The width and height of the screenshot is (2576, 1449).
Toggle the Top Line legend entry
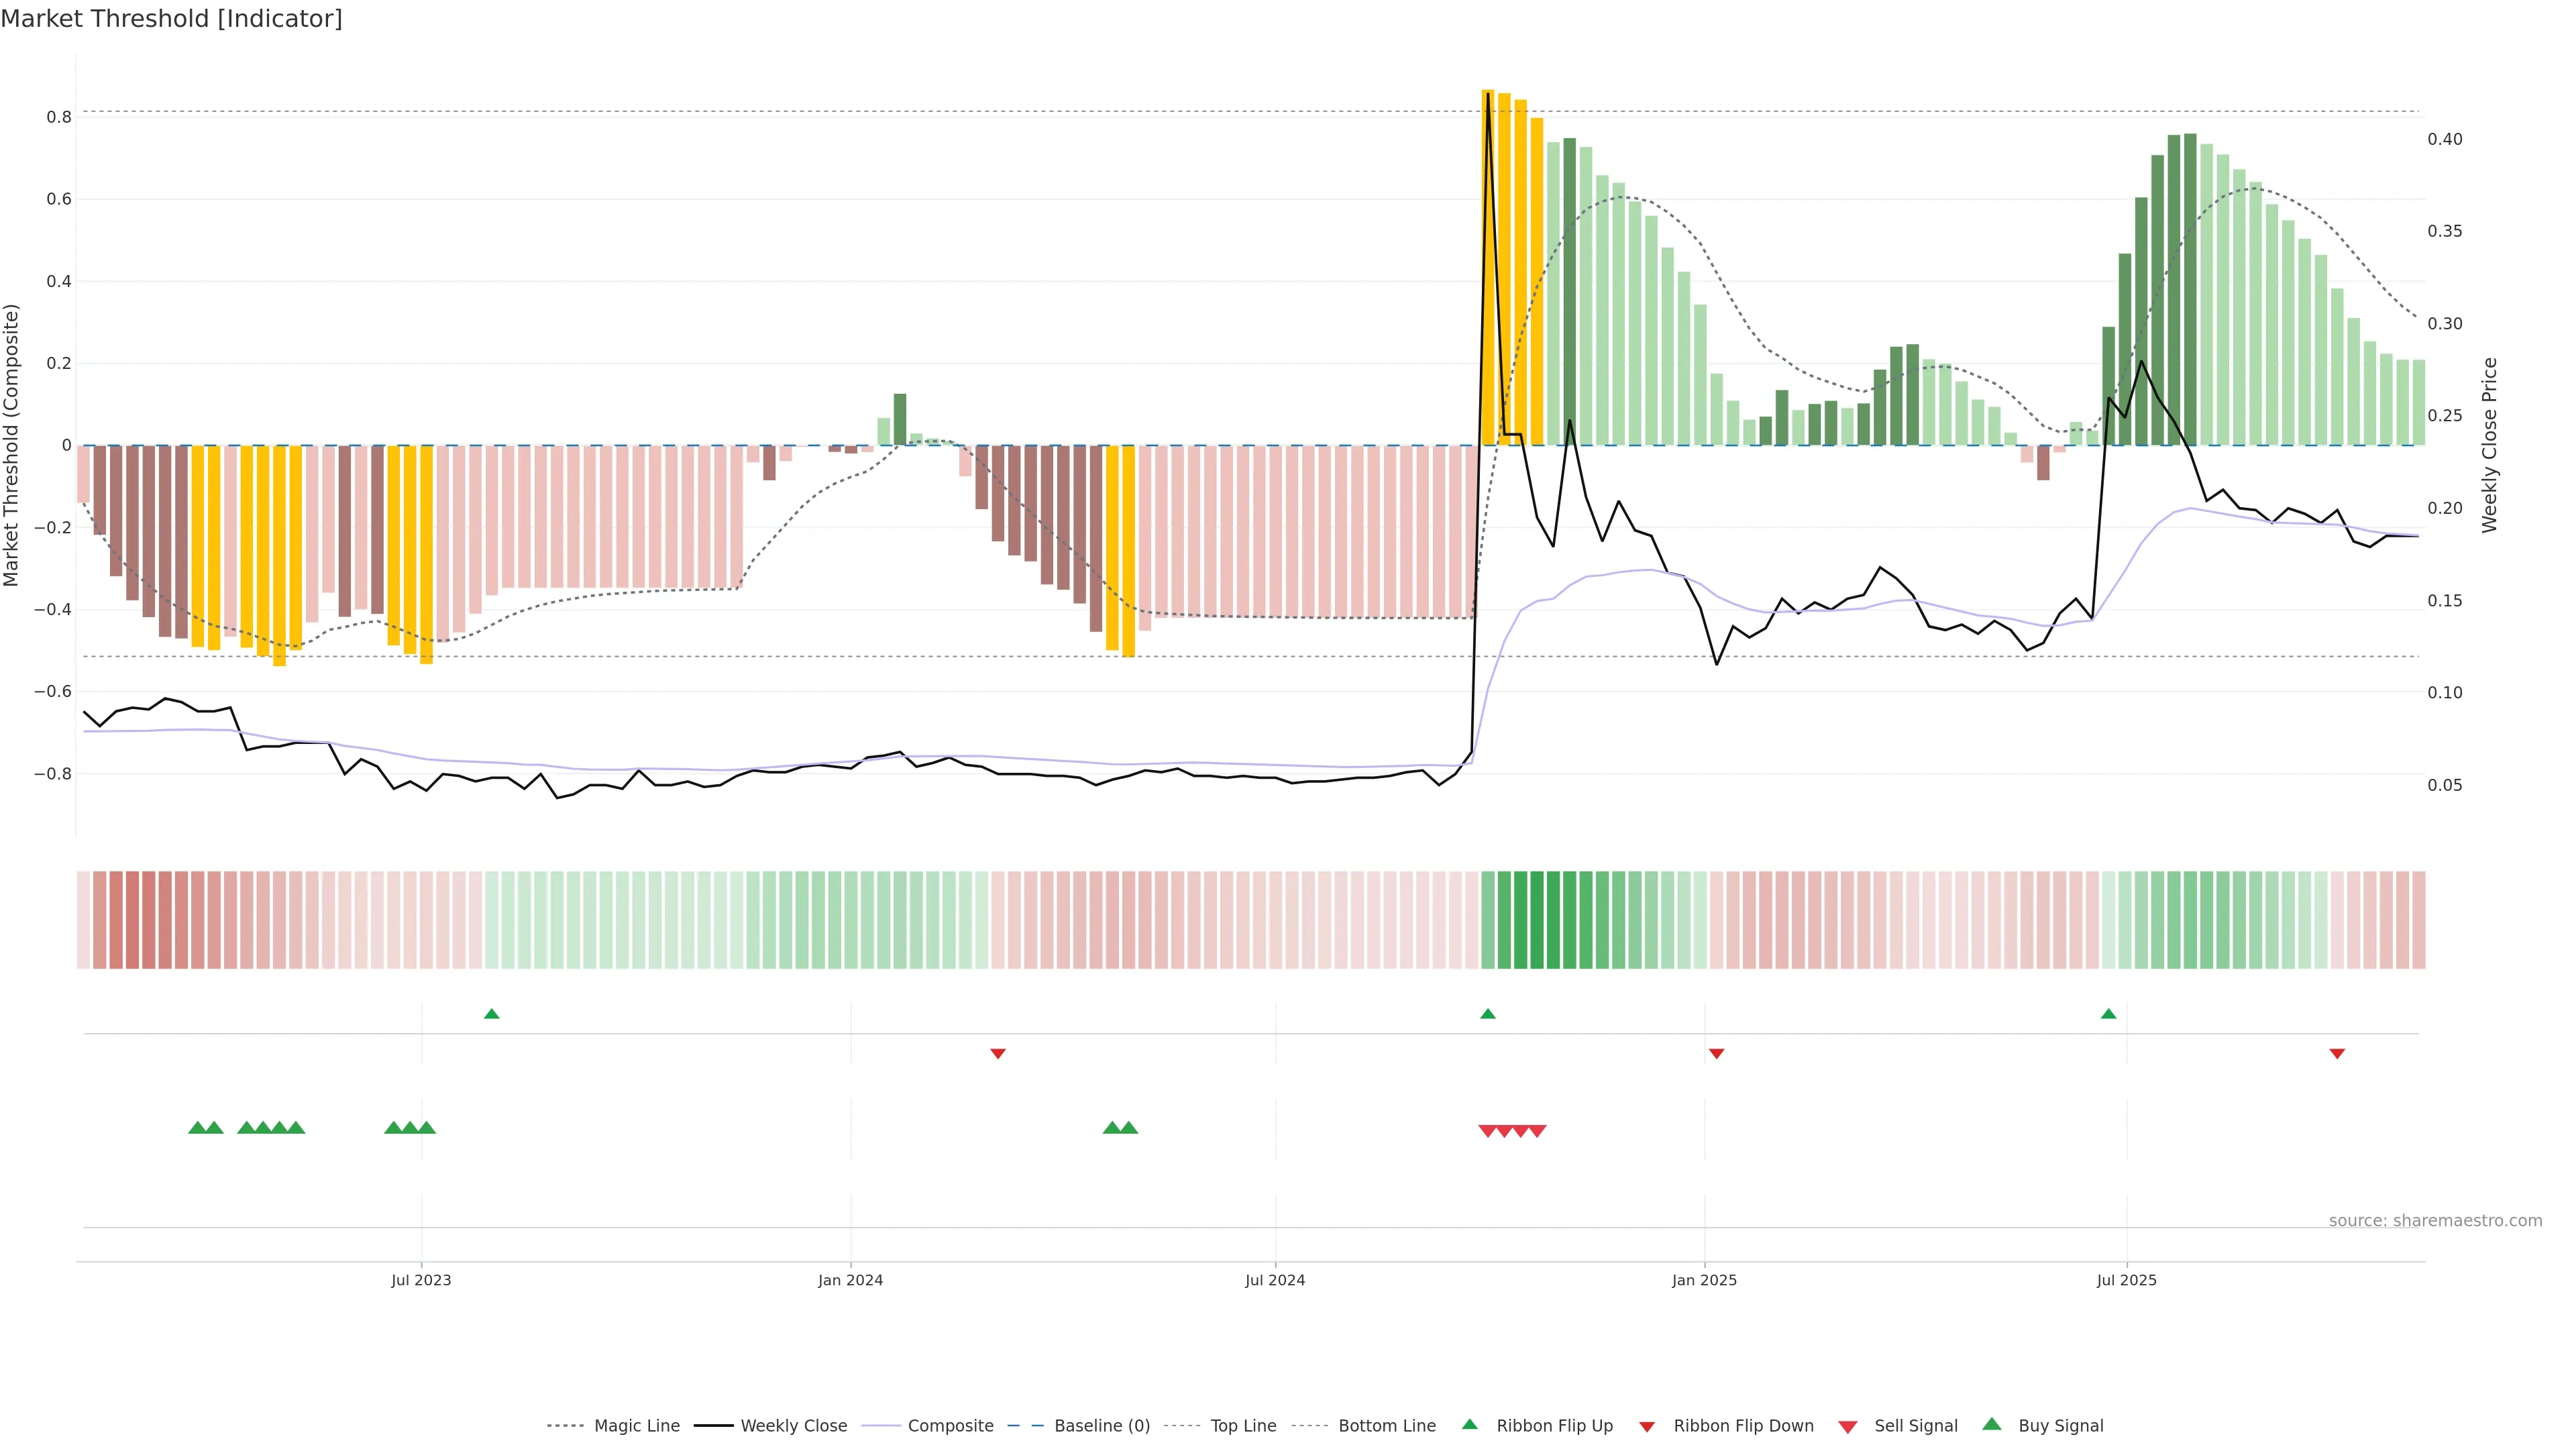[1243, 1426]
